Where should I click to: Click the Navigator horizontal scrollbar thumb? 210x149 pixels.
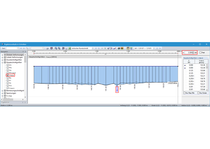(x=8, y=100)
